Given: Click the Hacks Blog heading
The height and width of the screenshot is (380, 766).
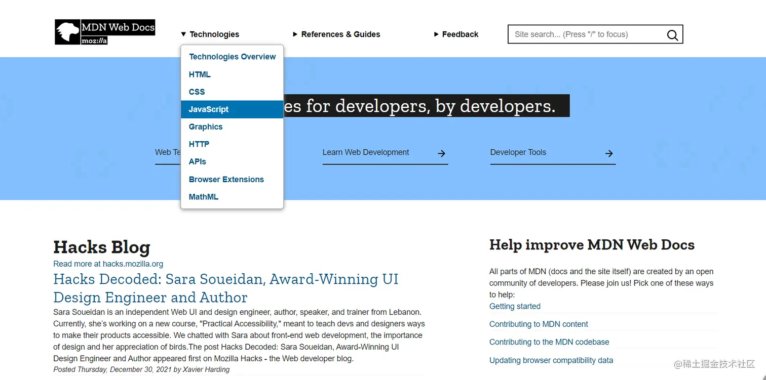Looking at the screenshot, I should [102, 247].
